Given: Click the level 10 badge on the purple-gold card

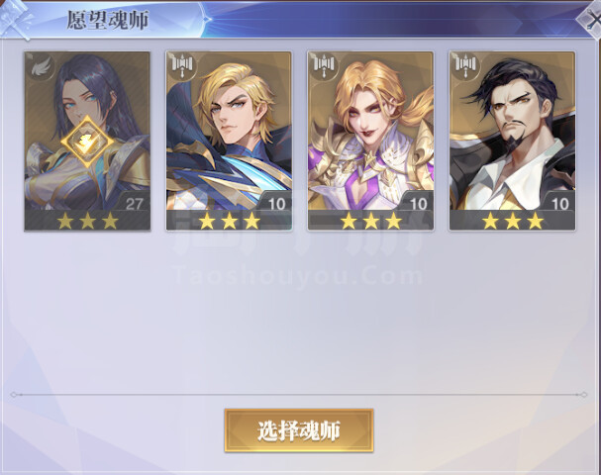Looking at the screenshot, I should [417, 202].
